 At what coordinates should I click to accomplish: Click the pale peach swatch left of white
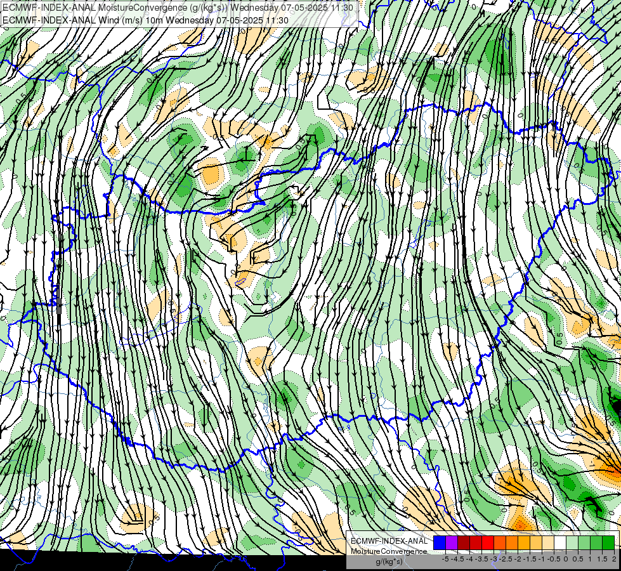tap(548, 542)
